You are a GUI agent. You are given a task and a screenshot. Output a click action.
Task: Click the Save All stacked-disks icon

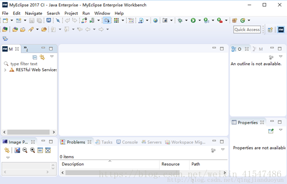point(40,20)
